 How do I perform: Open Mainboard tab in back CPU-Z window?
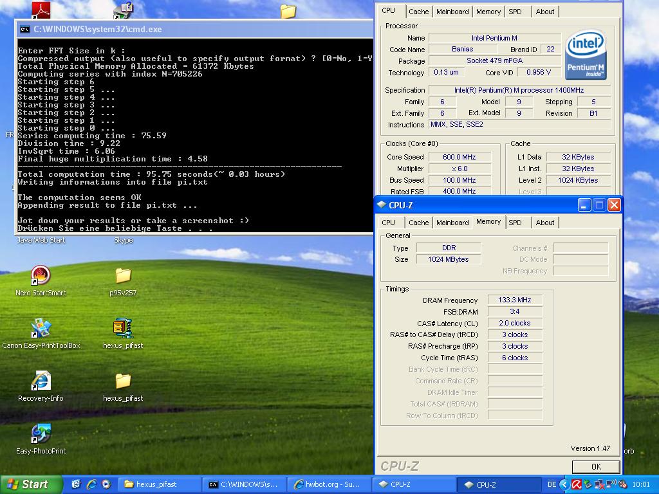(x=452, y=12)
